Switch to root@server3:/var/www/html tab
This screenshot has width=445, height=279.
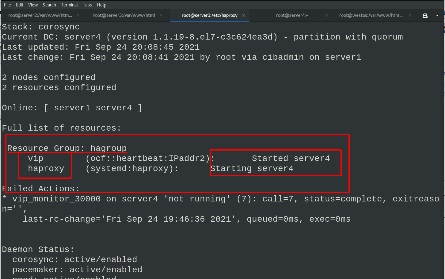[x=124, y=15]
